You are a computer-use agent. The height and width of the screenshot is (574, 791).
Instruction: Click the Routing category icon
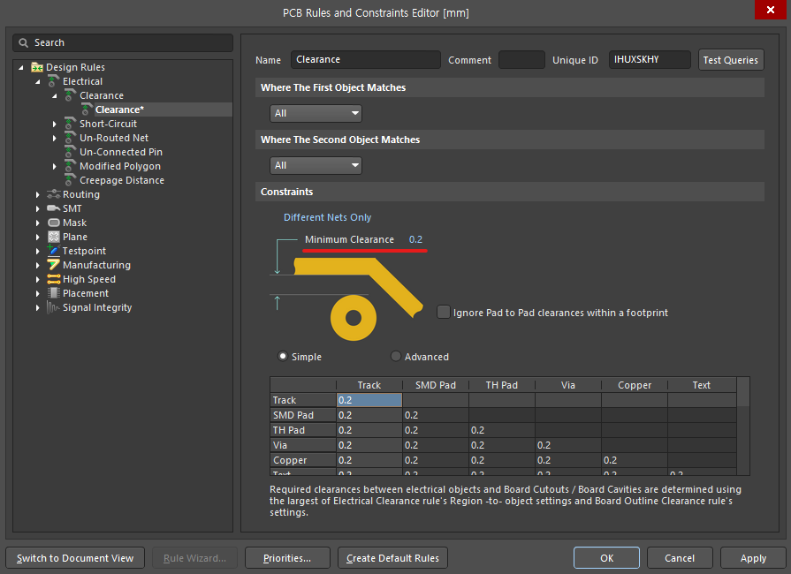tap(54, 194)
